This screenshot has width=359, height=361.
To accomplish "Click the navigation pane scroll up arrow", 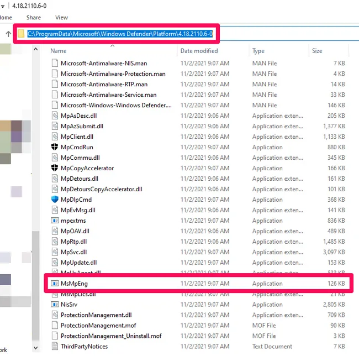I will tap(36, 49).
